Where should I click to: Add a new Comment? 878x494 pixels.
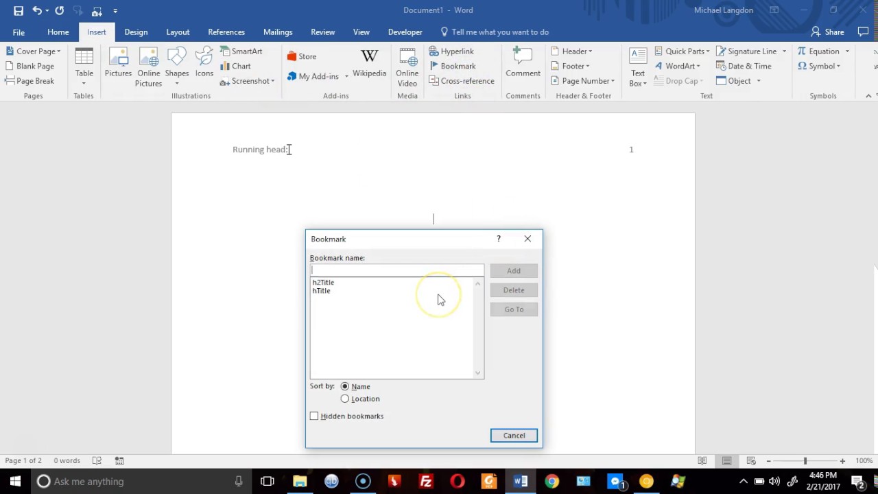tap(523, 64)
